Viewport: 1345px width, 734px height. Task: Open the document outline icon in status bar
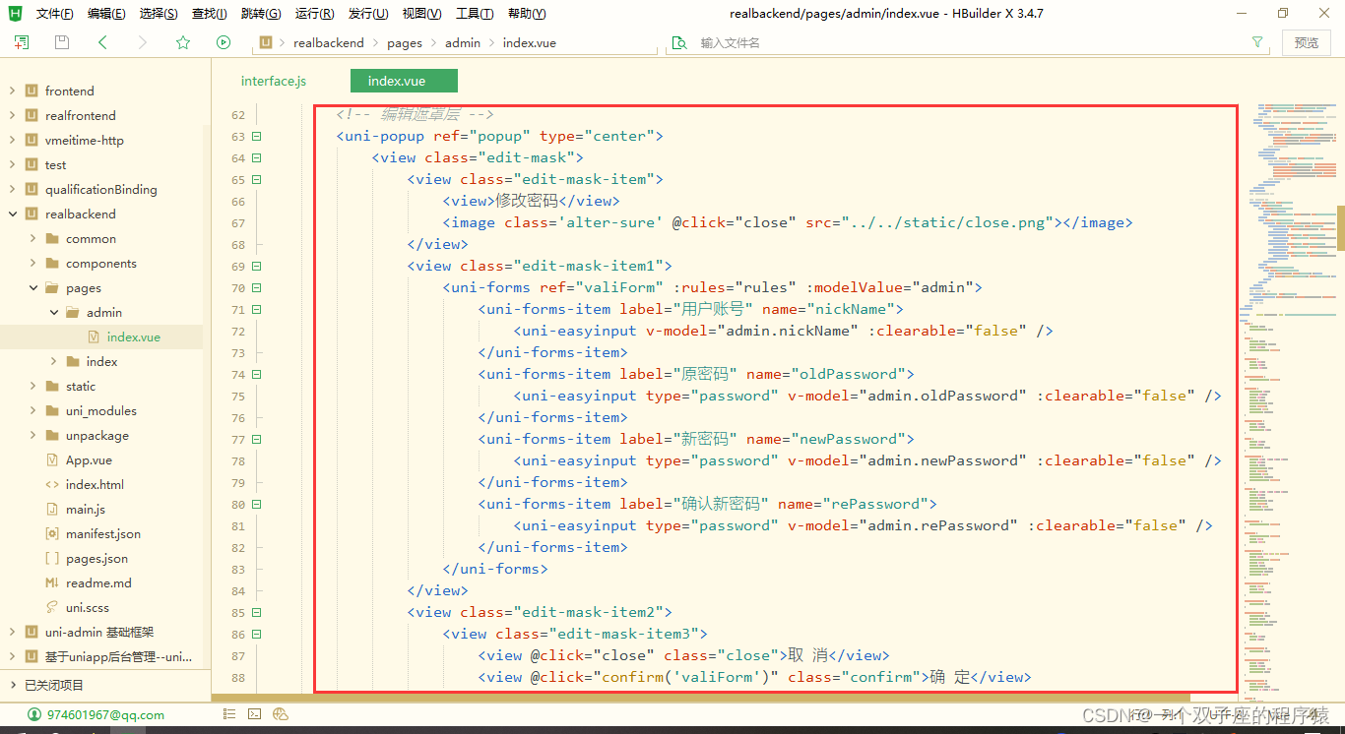point(227,714)
